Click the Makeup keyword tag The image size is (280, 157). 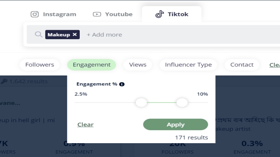tap(59, 35)
